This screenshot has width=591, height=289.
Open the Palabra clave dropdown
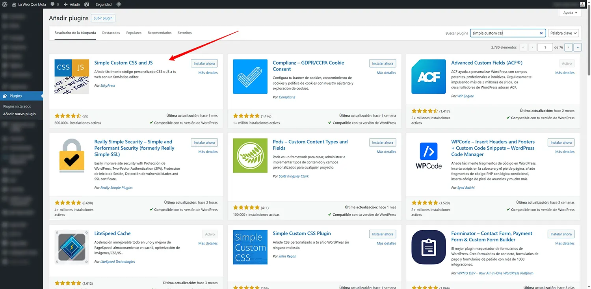(x=563, y=33)
